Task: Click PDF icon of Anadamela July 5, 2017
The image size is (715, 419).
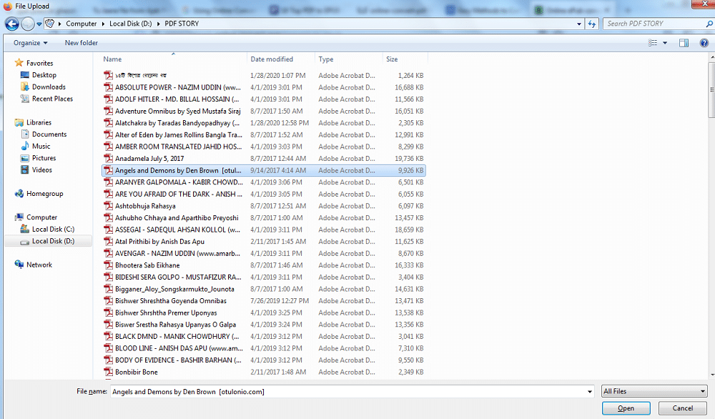Action: point(108,158)
